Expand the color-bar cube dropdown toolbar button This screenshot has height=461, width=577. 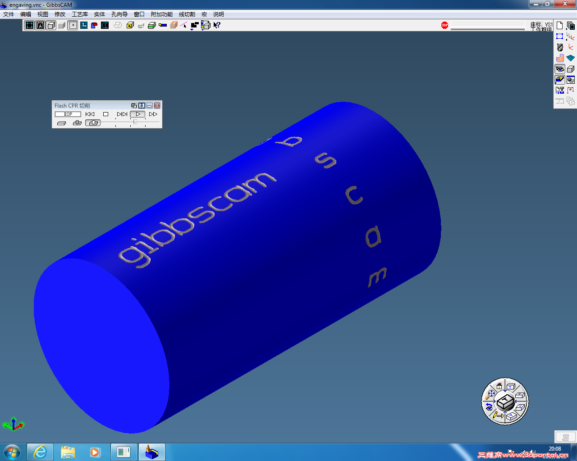pyautogui.click(x=206, y=26)
